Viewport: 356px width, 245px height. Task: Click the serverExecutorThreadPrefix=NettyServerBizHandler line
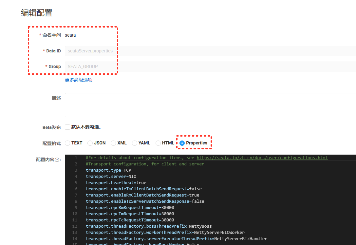[176, 239]
